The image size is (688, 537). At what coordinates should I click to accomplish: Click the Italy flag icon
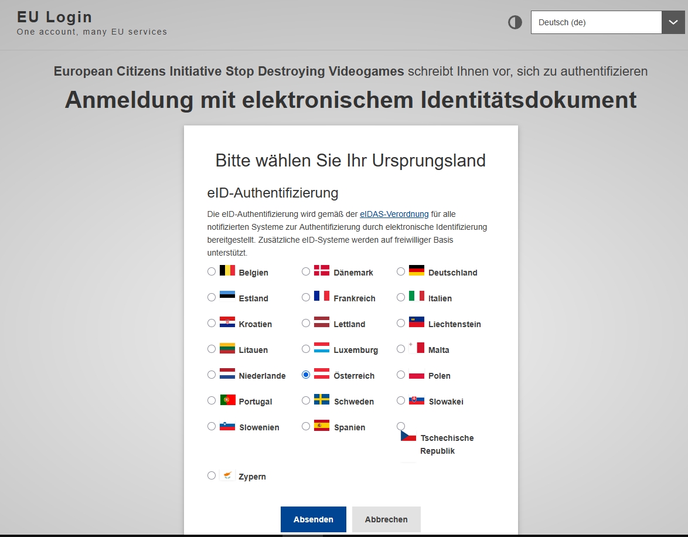click(x=417, y=296)
